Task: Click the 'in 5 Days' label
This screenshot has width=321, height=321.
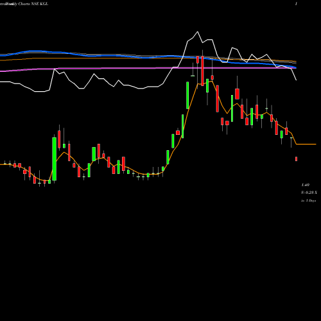Action: tap(308, 200)
